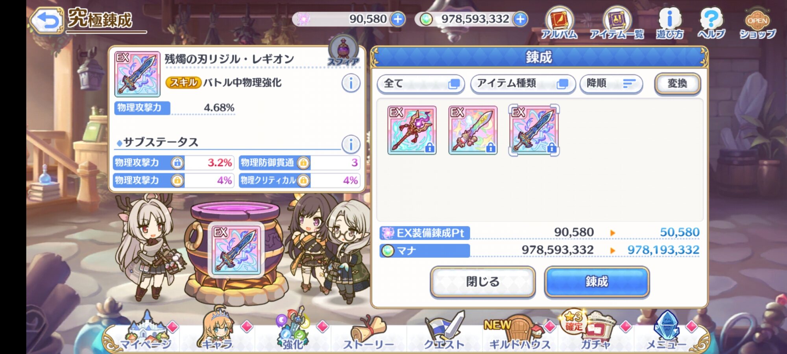Select the red staff EX equipment thumbnail

click(412, 130)
